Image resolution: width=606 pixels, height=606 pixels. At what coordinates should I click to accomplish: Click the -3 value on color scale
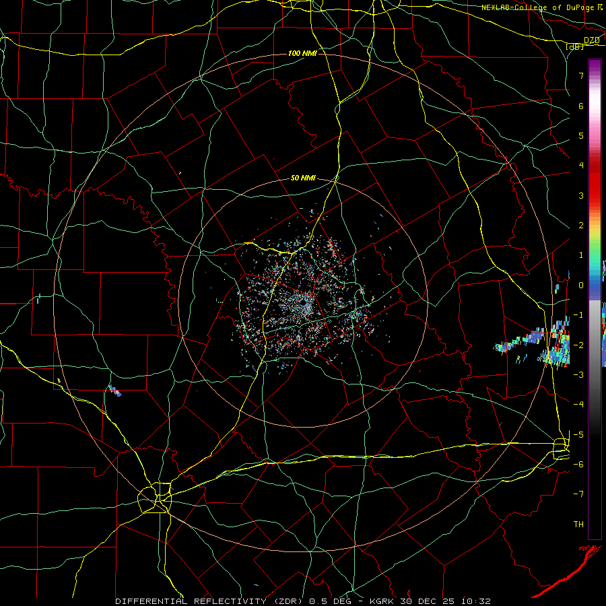[x=578, y=375]
